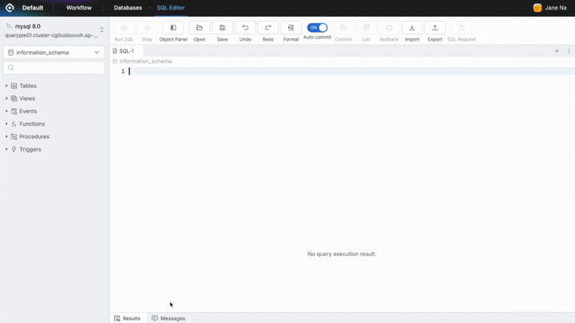
Task: Go to the Databases menu
Action: point(128,8)
